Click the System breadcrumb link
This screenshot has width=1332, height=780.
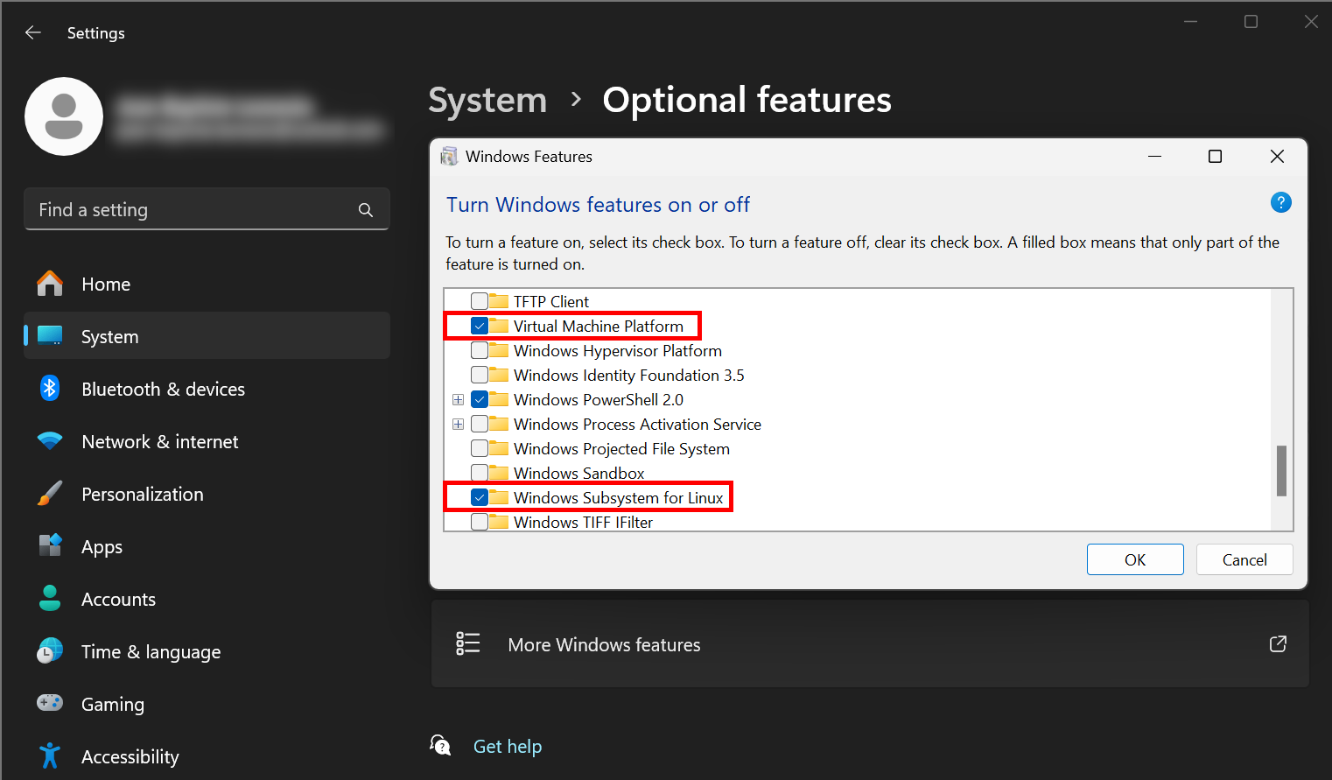pyautogui.click(x=487, y=100)
